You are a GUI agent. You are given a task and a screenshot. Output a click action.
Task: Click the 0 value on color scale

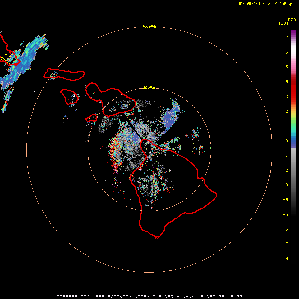click(x=287, y=141)
